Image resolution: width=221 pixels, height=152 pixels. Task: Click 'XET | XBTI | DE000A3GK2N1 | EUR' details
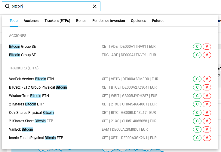point(129,138)
